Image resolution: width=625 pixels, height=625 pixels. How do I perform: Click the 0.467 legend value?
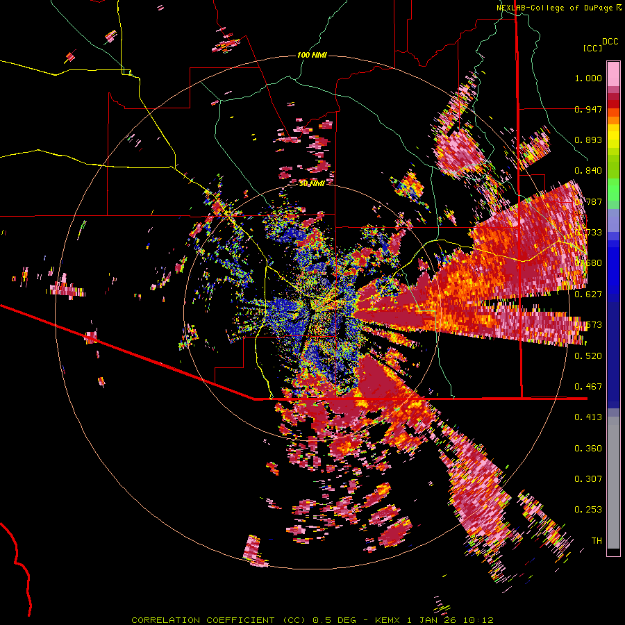588,386
